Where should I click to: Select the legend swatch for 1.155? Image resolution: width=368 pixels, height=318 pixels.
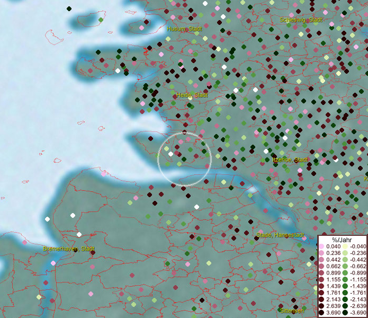[x=321, y=279]
